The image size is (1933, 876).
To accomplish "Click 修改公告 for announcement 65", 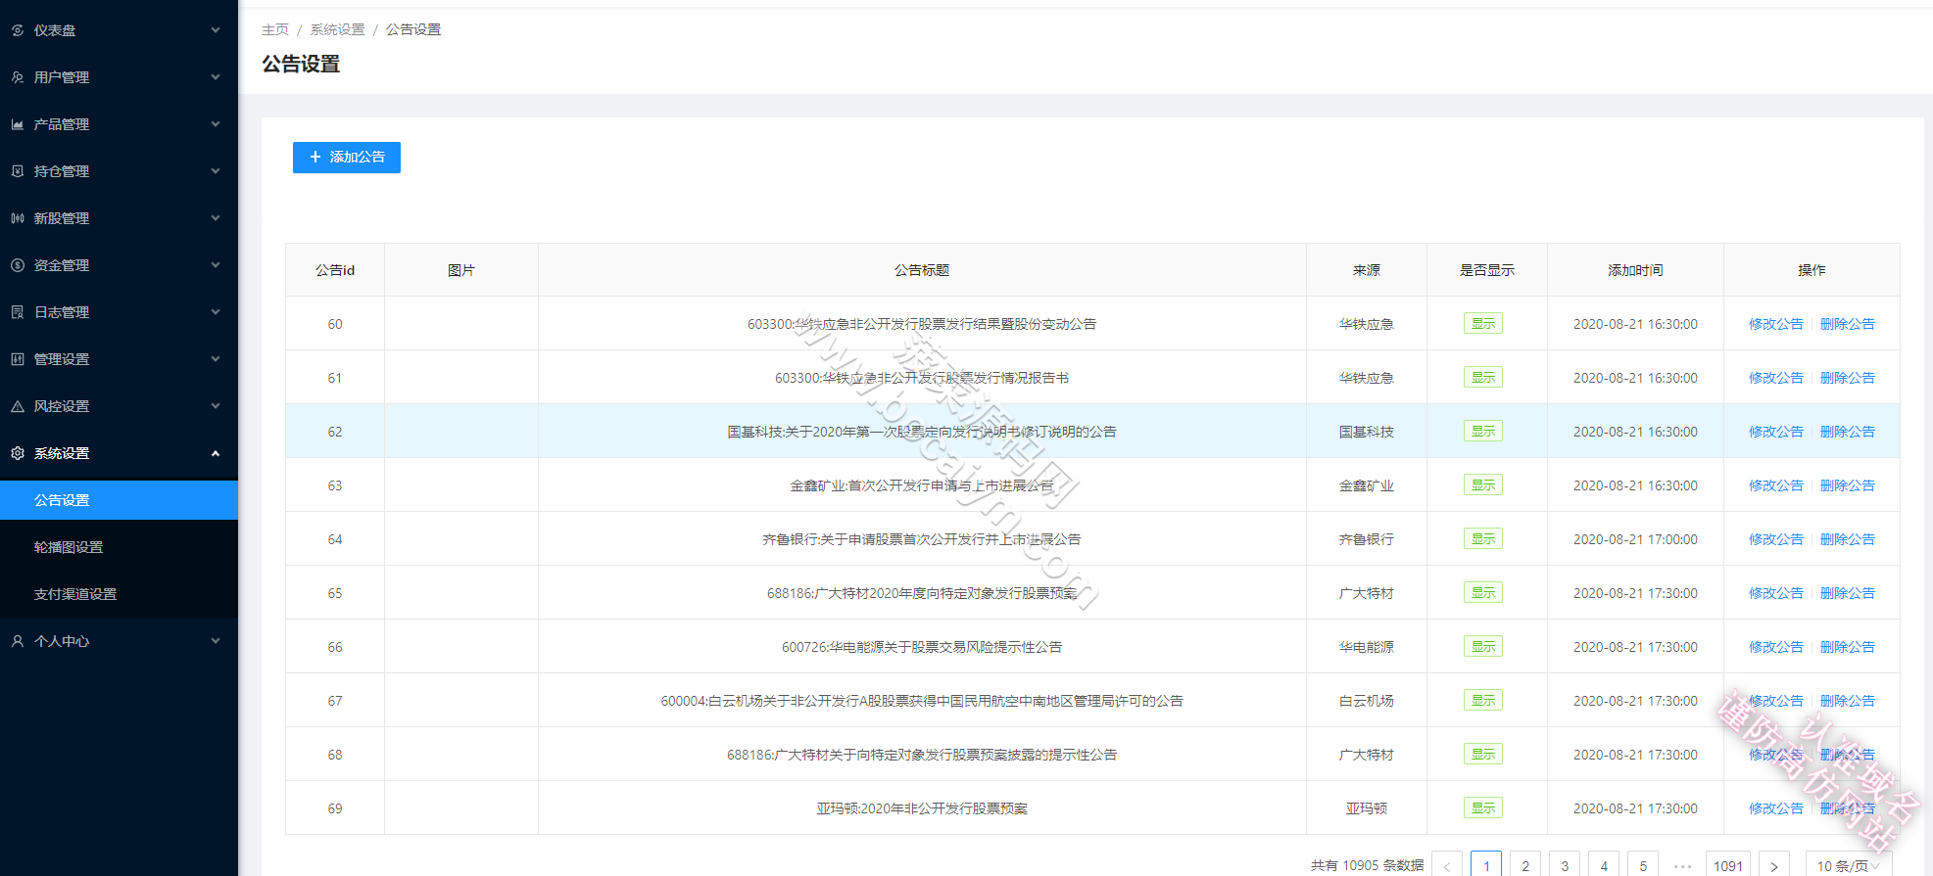I will click(1776, 593).
